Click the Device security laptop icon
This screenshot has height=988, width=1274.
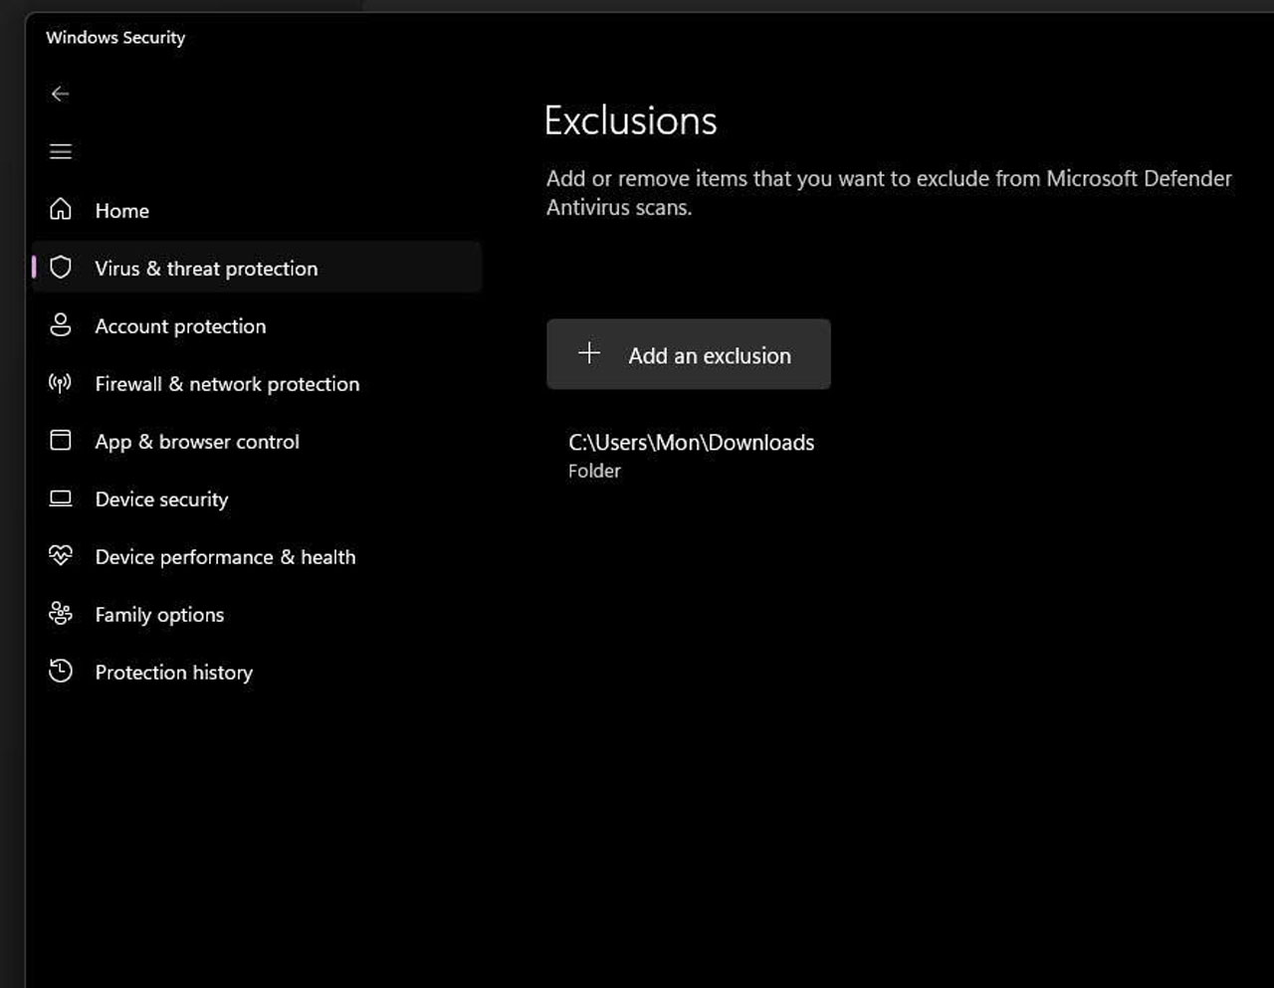(60, 498)
